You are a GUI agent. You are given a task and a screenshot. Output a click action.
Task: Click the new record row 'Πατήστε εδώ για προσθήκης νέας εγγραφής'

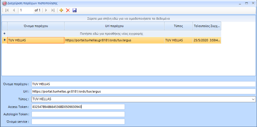click(114, 34)
